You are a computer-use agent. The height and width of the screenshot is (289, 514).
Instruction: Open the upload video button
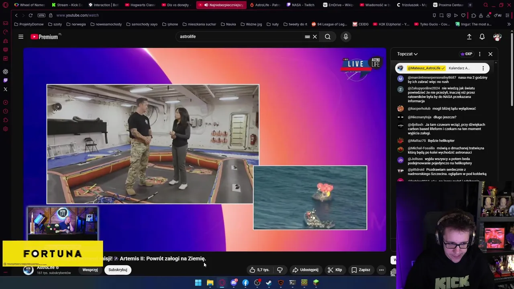point(469,37)
